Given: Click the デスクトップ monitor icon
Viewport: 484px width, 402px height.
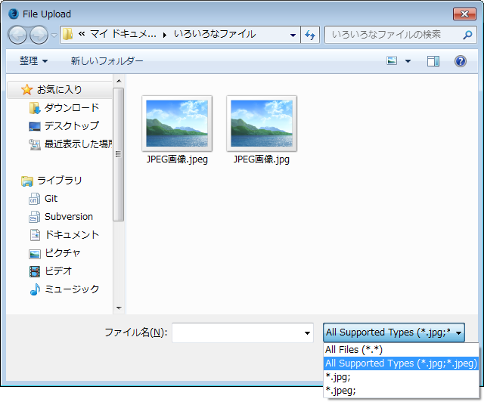Looking at the screenshot, I should 35,126.
